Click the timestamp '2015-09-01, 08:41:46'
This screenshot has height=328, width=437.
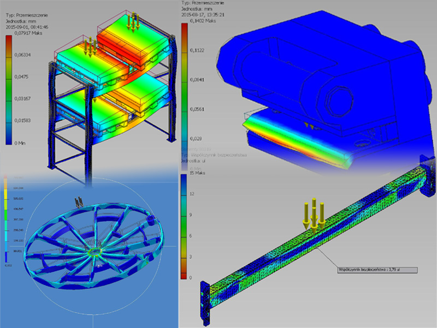tap(26, 25)
